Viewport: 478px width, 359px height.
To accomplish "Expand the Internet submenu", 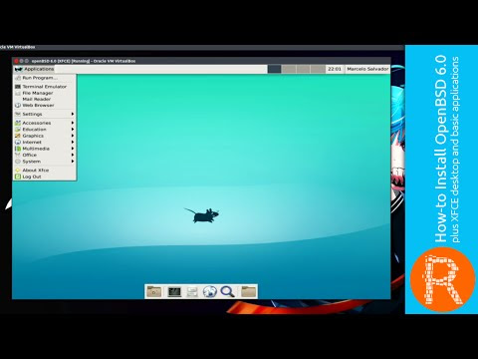I will click(x=45, y=142).
